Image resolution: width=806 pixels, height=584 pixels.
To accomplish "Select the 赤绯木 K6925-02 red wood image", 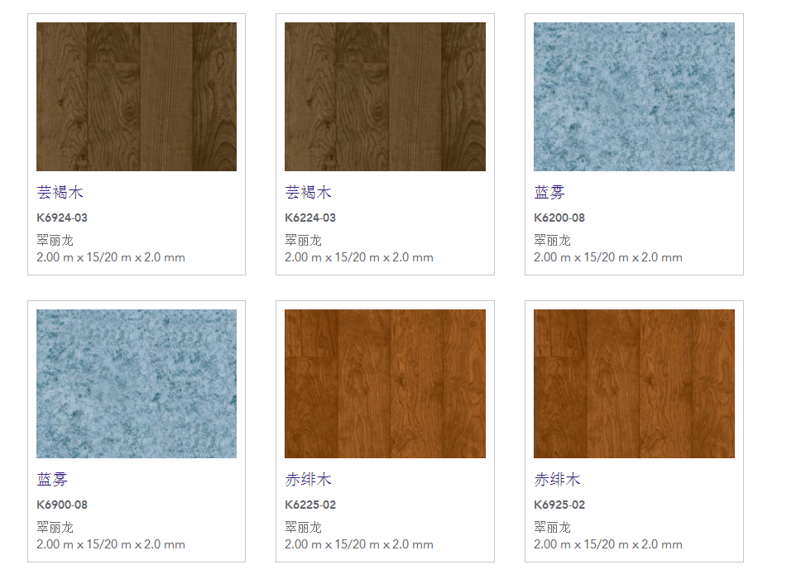I will tap(634, 384).
